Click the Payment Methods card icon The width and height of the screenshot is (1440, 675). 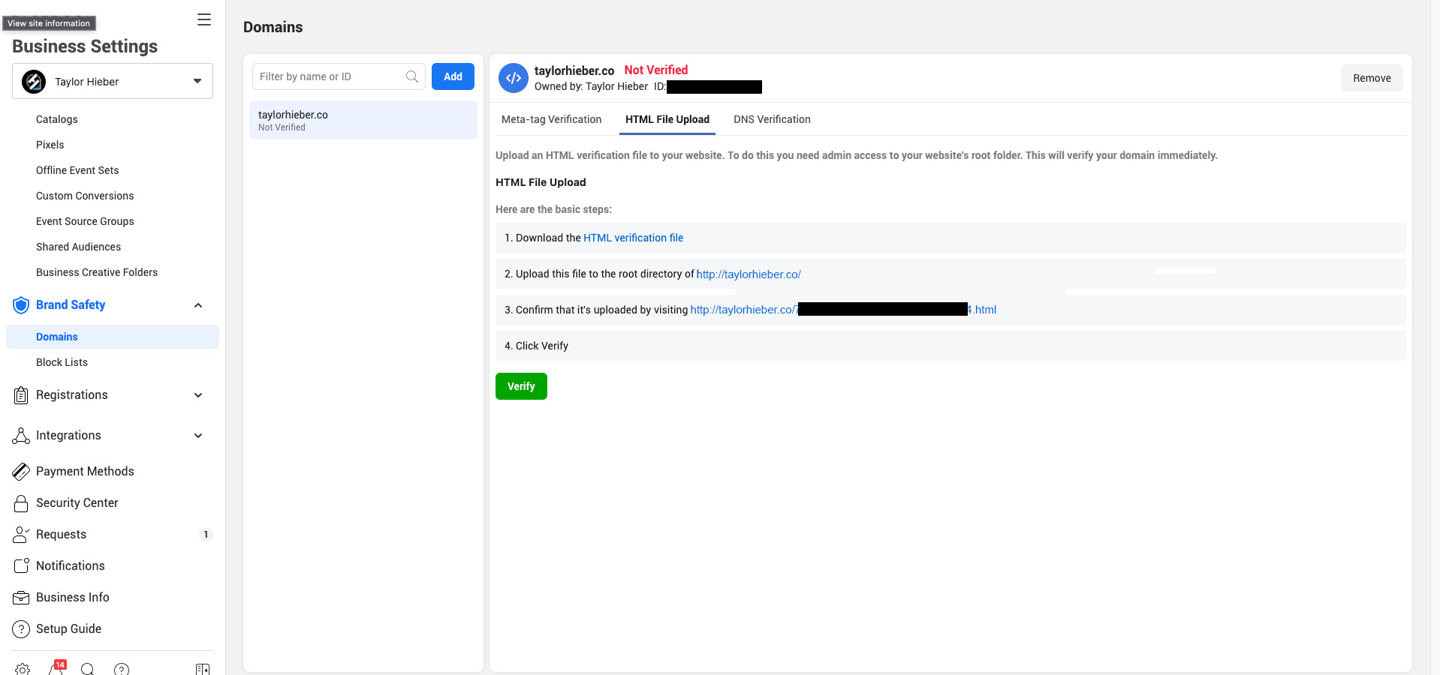(x=21, y=471)
